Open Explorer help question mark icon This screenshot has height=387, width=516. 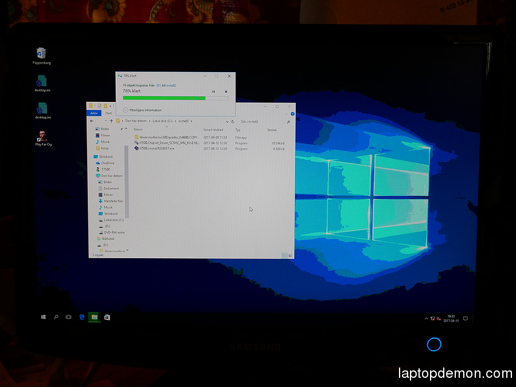click(292, 114)
